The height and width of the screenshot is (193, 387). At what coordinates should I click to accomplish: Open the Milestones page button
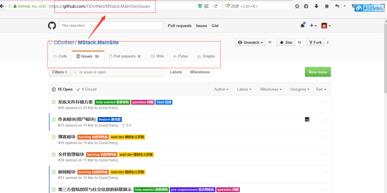200,72
